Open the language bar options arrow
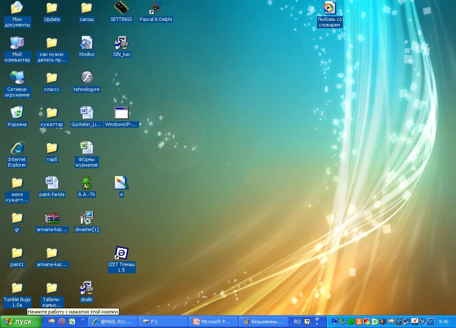 317,324
